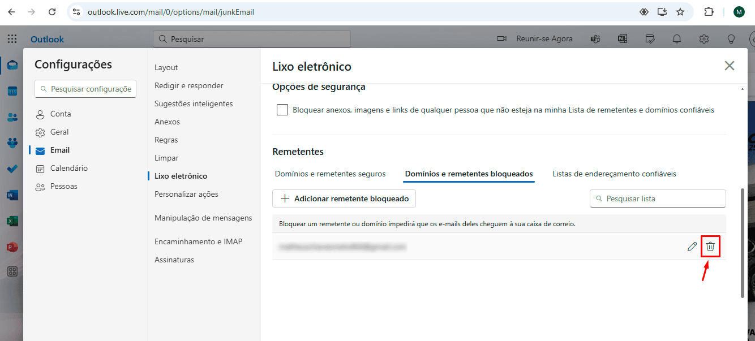Open OneNote feed icon in header
The image size is (755, 341).
tap(623, 39)
